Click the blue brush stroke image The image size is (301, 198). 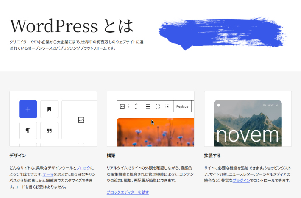(x=223, y=33)
